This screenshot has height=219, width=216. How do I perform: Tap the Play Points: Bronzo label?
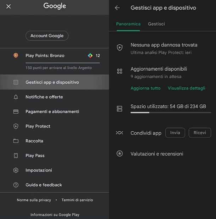(45, 56)
